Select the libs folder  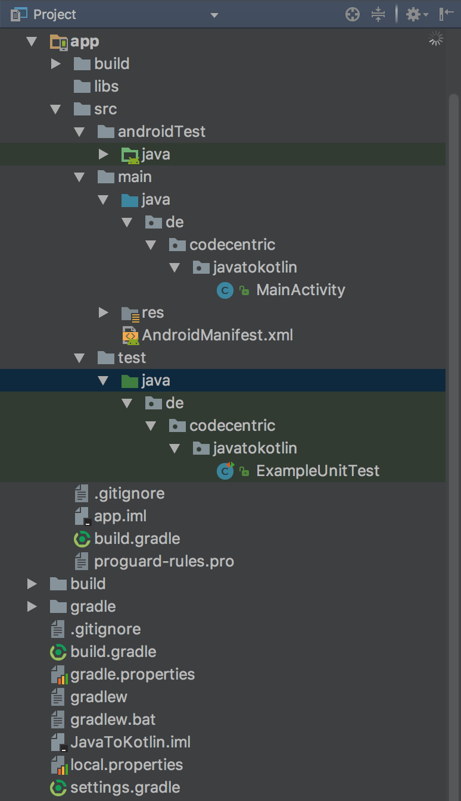[x=106, y=86]
